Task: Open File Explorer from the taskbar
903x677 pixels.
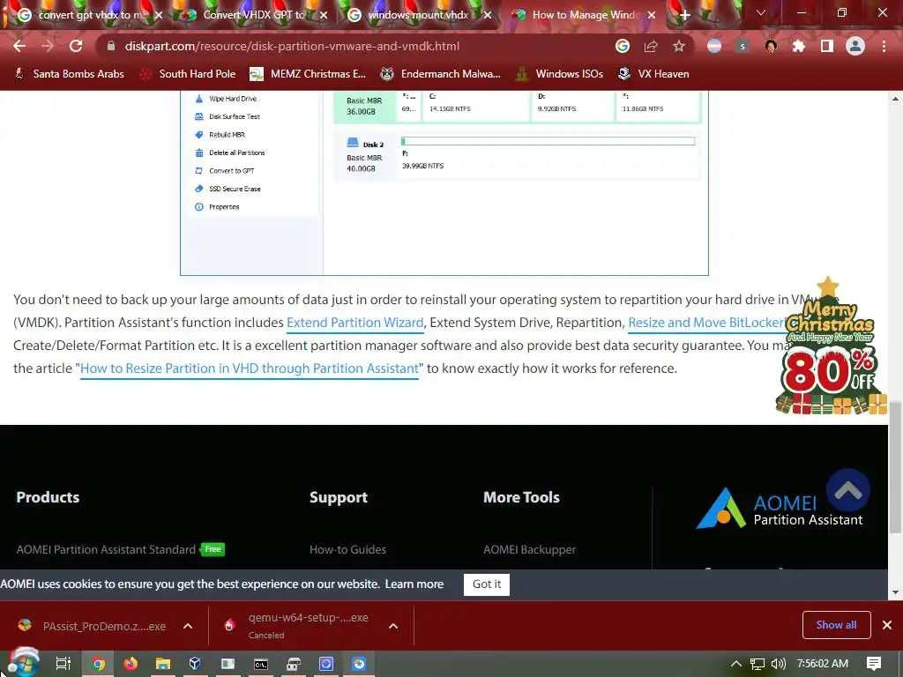Action: (163, 664)
